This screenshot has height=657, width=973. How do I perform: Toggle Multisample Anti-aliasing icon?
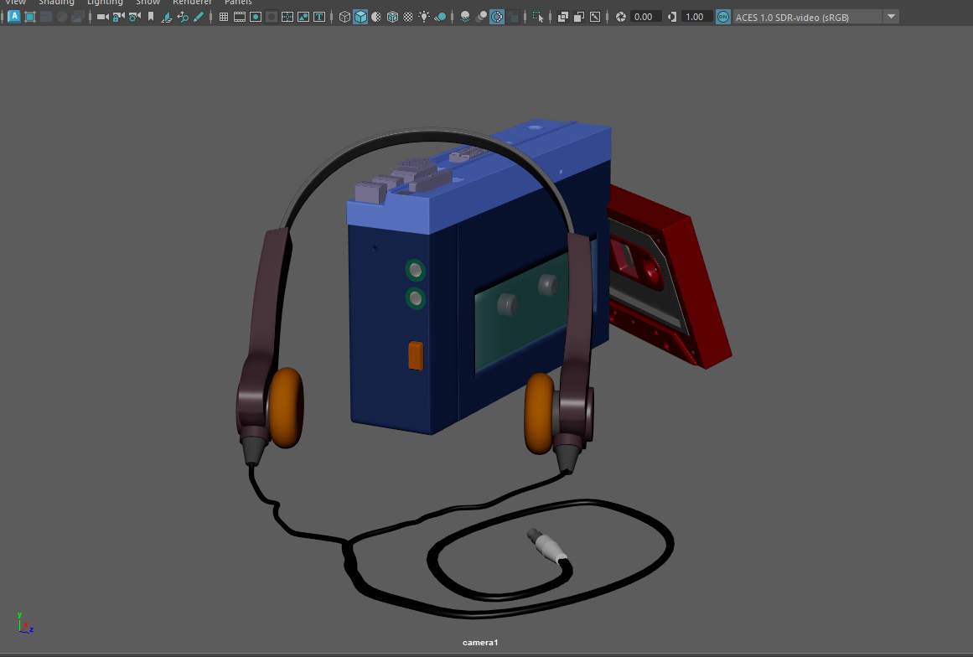[497, 17]
